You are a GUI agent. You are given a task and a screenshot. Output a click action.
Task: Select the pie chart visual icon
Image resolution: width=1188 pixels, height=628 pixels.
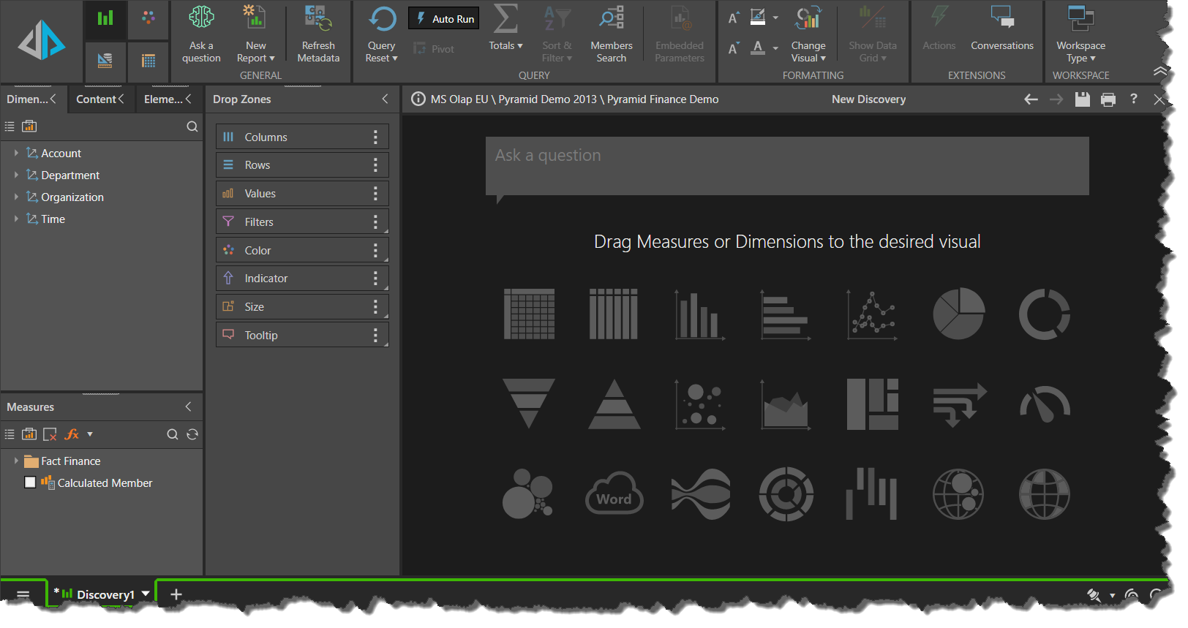click(x=958, y=314)
